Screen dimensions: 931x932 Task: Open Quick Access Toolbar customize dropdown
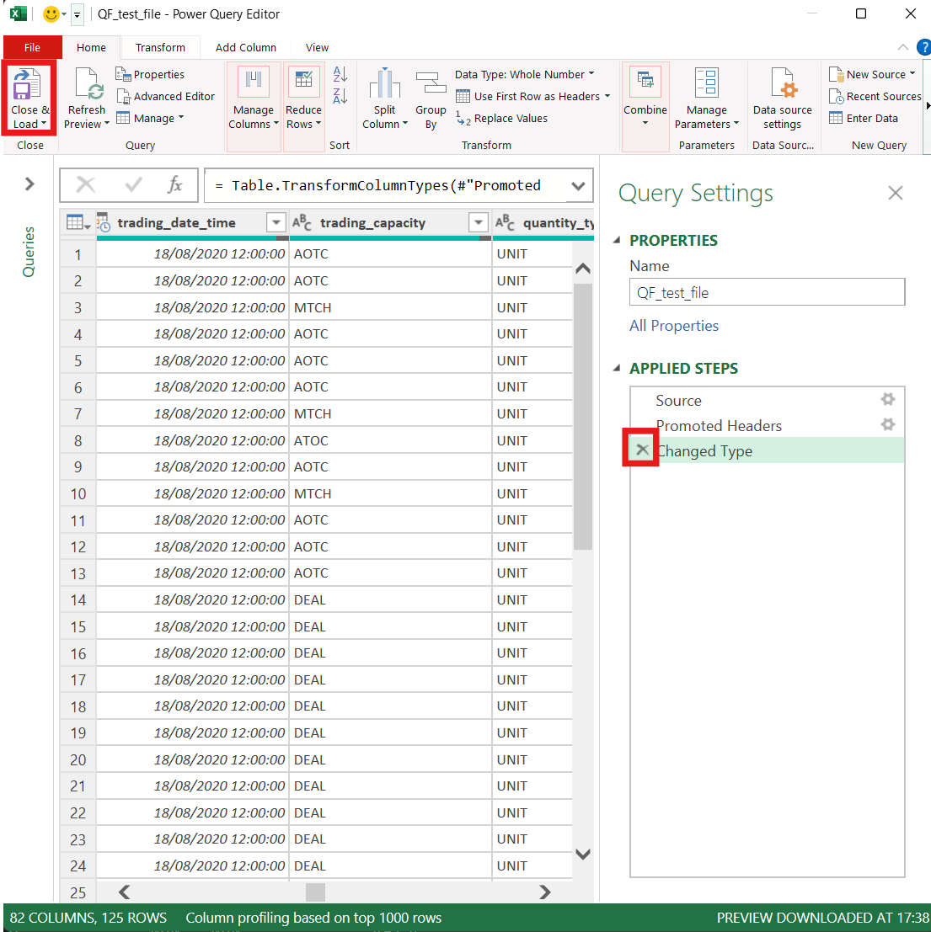tap(77, 14)
